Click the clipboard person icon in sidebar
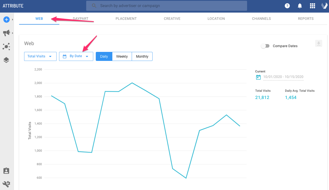 tap(6, 171)
